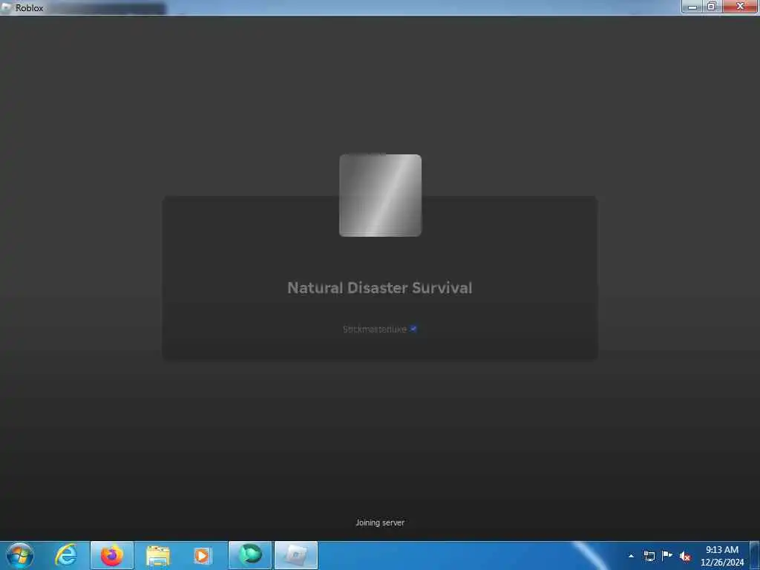Show hidden system tray icons
The height and width of the screenshot is (570, 760).
click(631, 556)
